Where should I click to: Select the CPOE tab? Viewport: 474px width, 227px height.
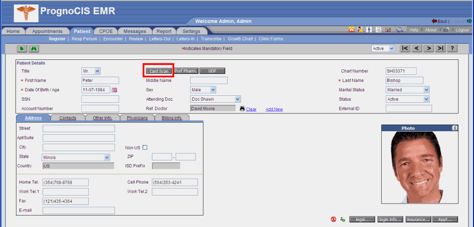point(106,31)
